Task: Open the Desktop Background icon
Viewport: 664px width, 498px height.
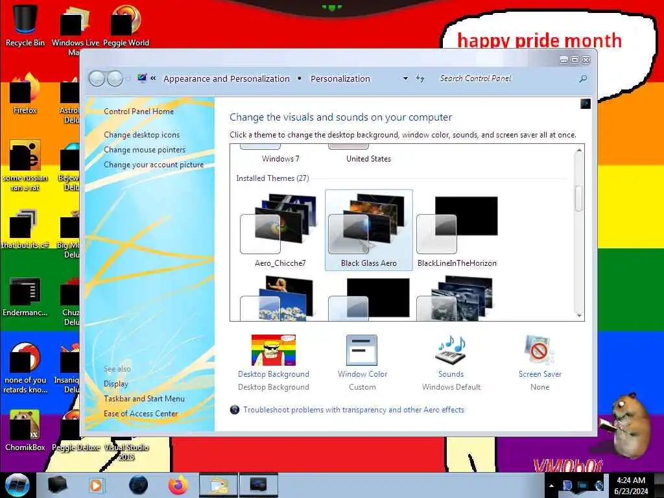Action: (274, 350)
